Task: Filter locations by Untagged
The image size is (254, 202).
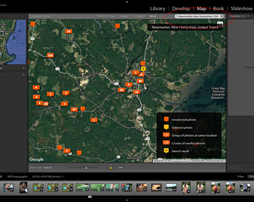Action: click(x=139, y=16)
